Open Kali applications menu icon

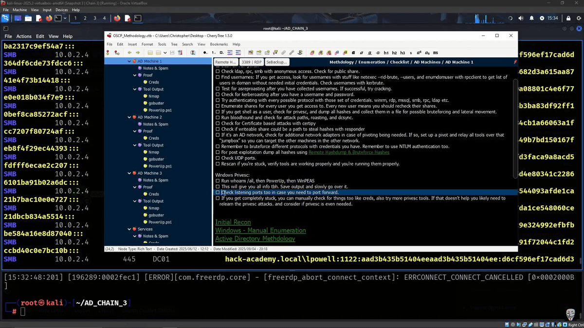tap(5, 18)
